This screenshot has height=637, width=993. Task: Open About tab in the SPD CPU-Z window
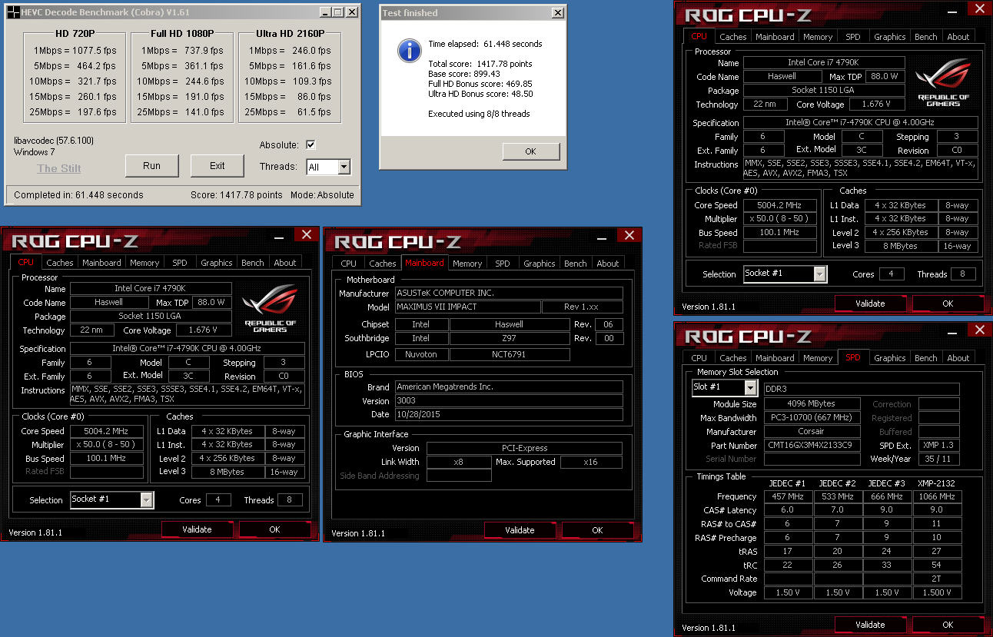pos(958,358)
